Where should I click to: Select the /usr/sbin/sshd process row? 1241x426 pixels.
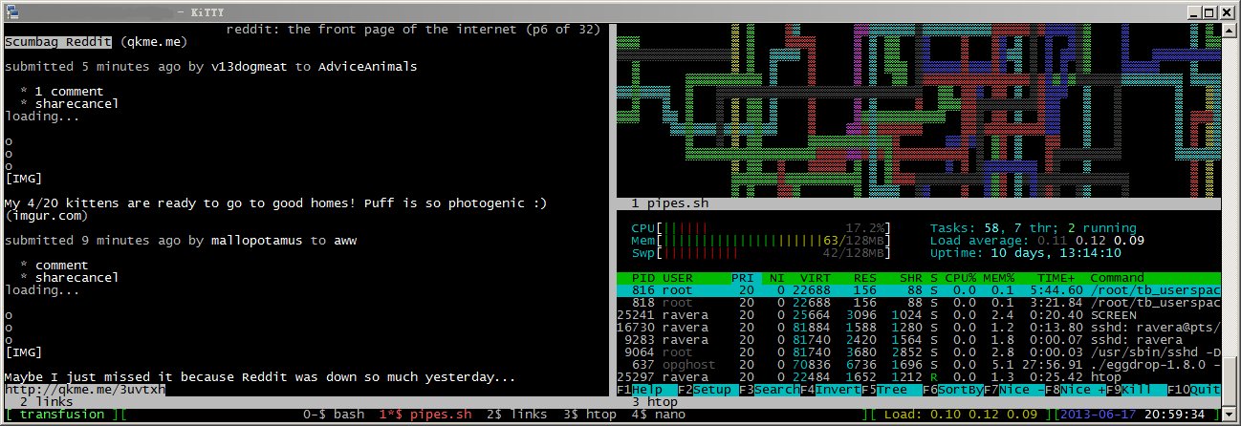pos(919,352)
